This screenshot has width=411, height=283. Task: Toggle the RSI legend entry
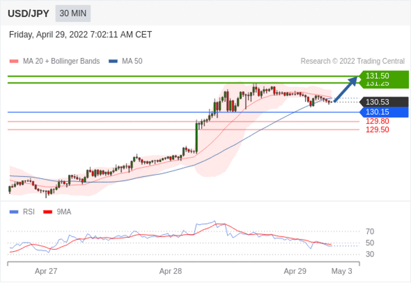29,212
